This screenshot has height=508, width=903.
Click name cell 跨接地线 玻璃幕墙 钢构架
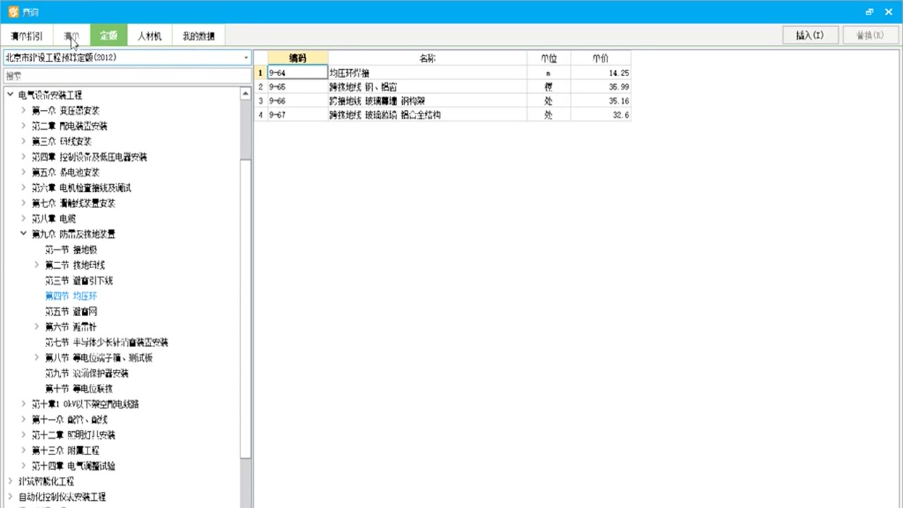click(x=428, y=101)
